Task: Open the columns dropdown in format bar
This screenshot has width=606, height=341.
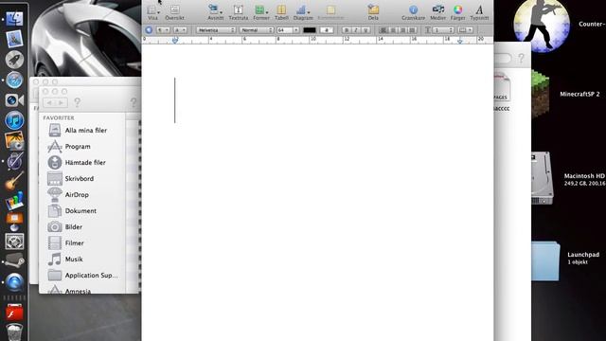Action: coord(465,30)
